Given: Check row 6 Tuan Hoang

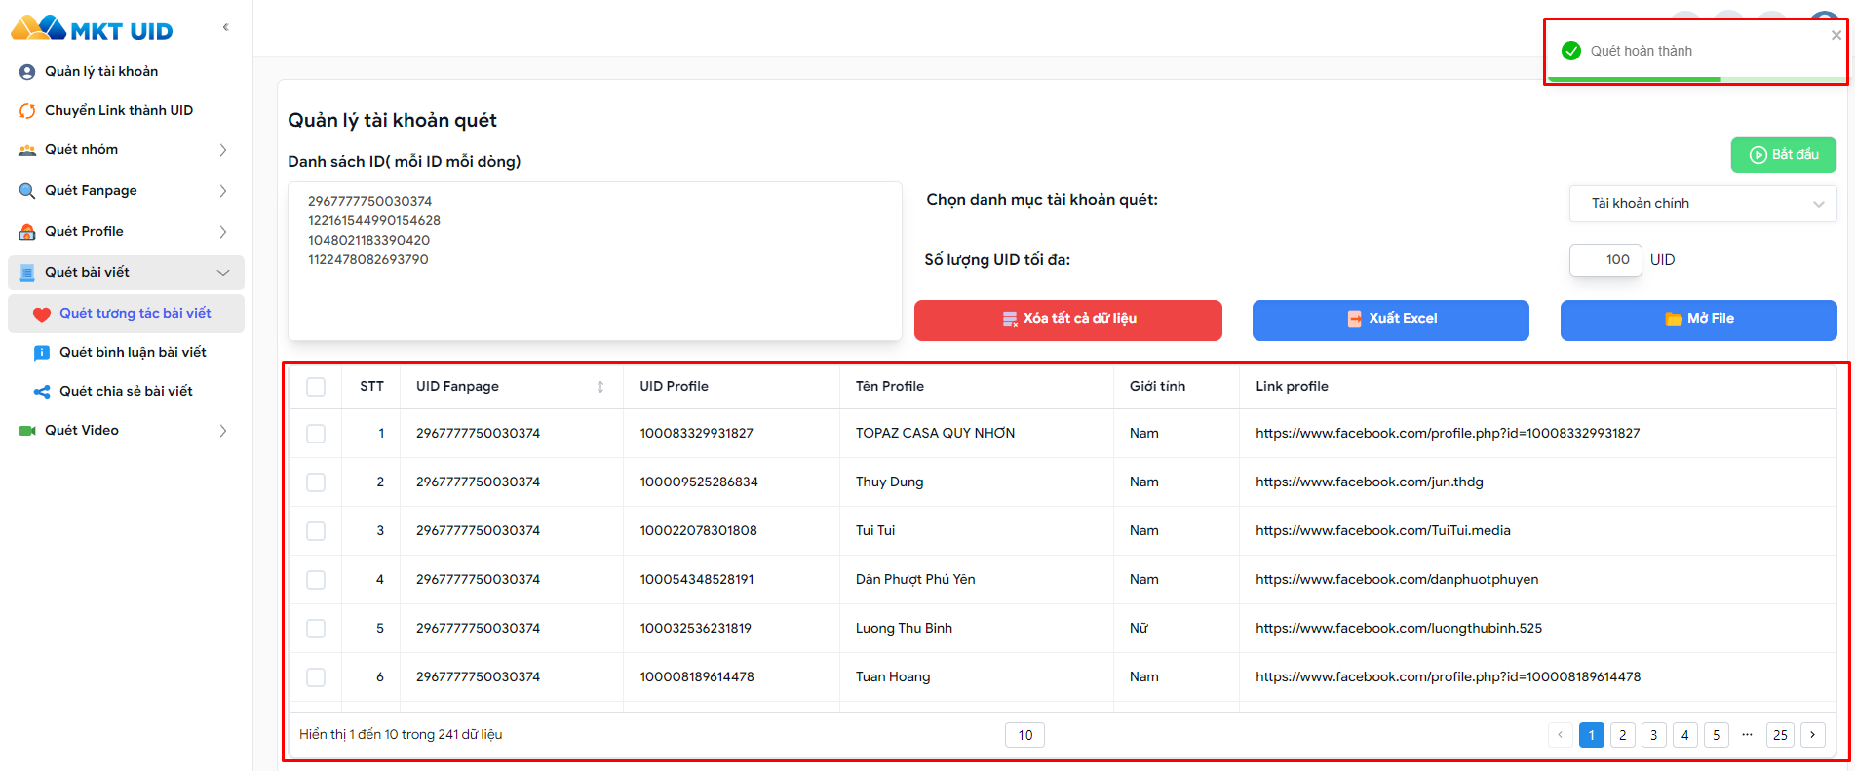Looking at the screenshot, I should (x=316, y=677).
